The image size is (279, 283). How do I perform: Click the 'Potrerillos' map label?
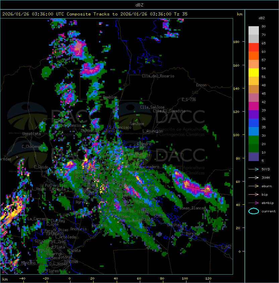[56, 186]
